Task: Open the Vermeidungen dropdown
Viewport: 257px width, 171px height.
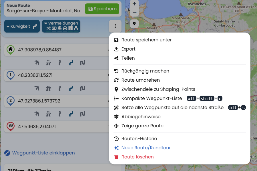Action: [61, 26]
